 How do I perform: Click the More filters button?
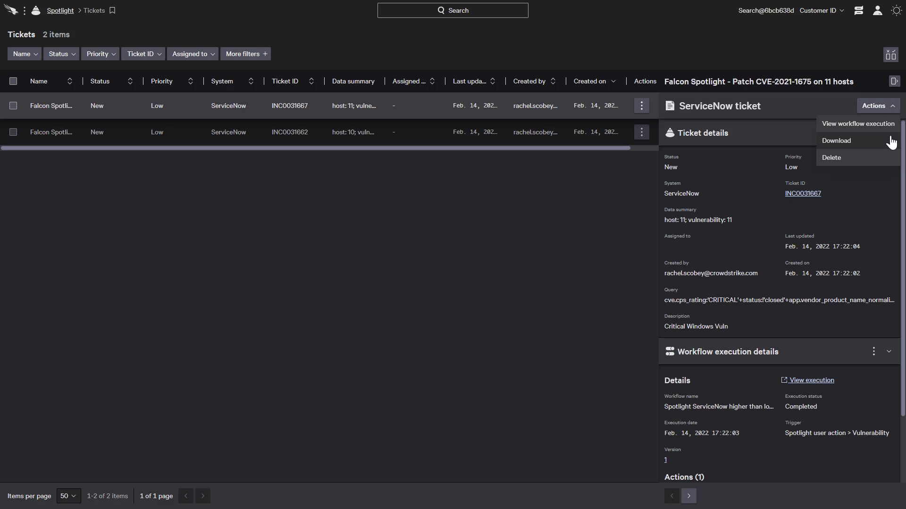246,54
